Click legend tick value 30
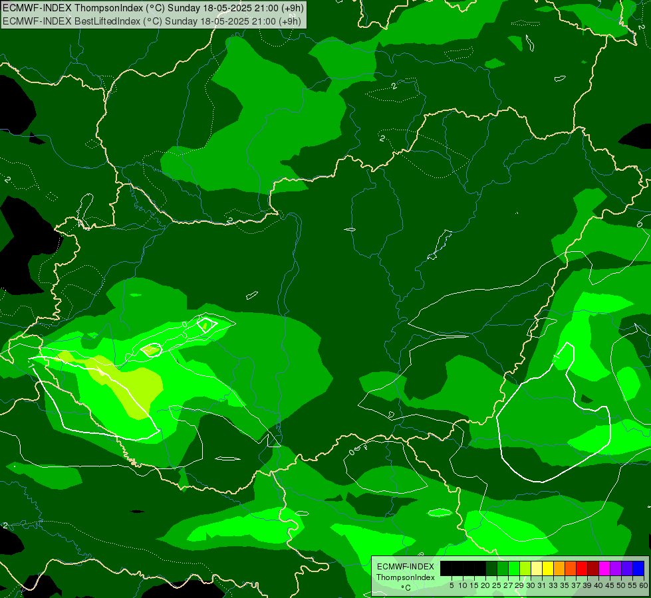651x598 pixels. [531, 585]
